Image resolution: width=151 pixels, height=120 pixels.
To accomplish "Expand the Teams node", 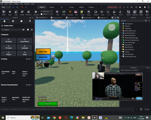I will [x=121, y=52].
